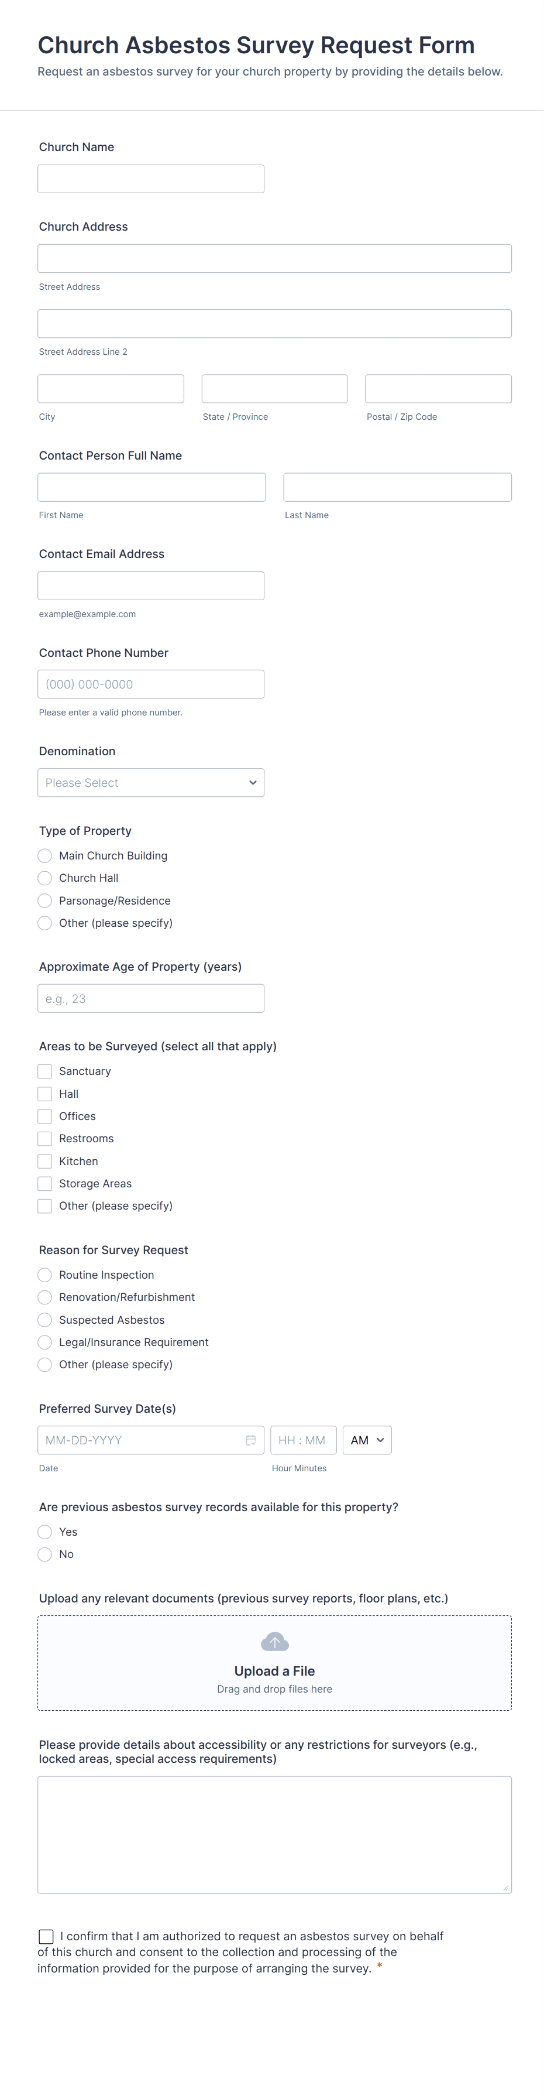The image size is (544, 2096).
Task: Click the Hour Minutes time field
Action: [x=302, y=1440]
